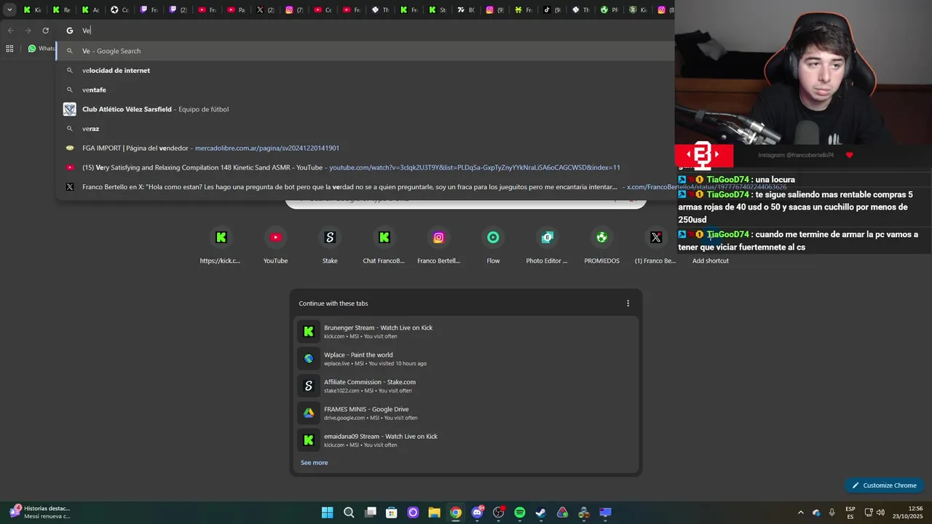Open the Franco Bertell... Instagram shortcut
The width and height of the screenshot is (932, 524).
(438, 245)
